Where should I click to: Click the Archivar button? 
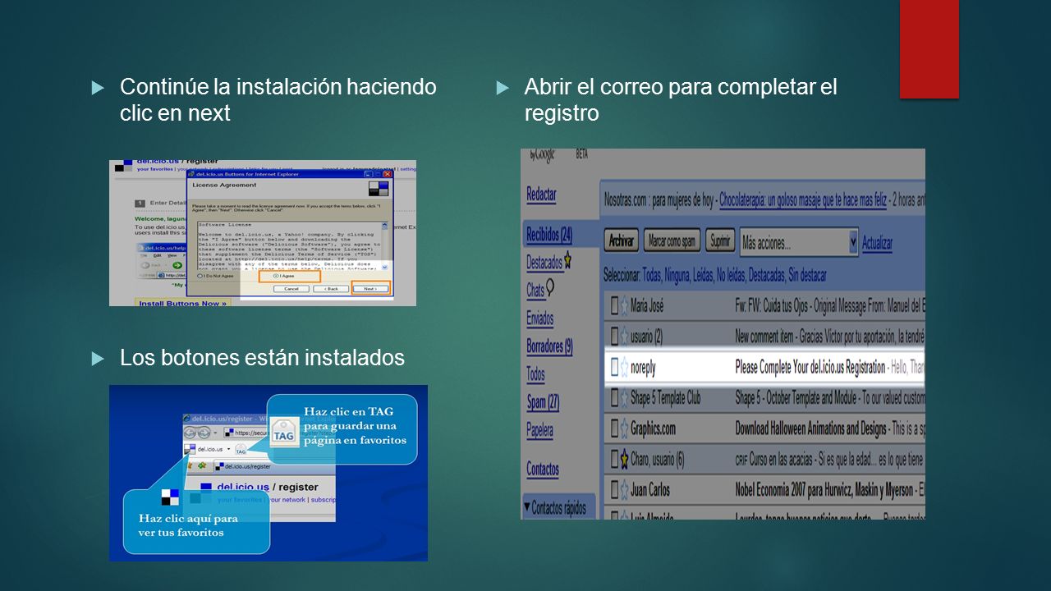[x=621, y=241]
